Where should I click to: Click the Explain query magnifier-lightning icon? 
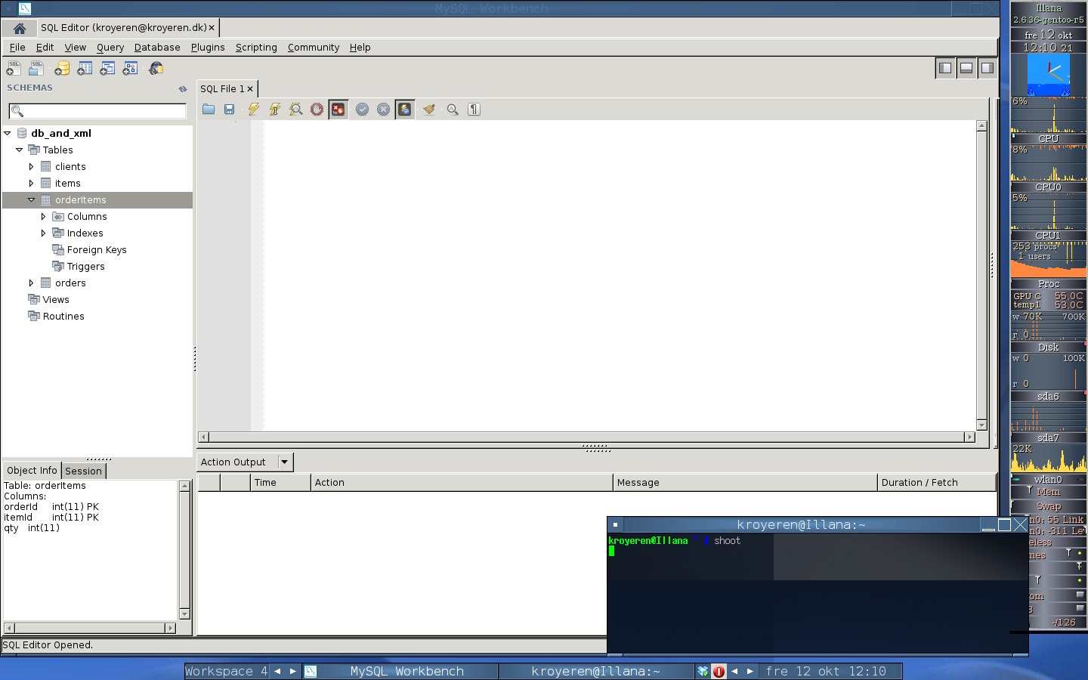(296, 110)
